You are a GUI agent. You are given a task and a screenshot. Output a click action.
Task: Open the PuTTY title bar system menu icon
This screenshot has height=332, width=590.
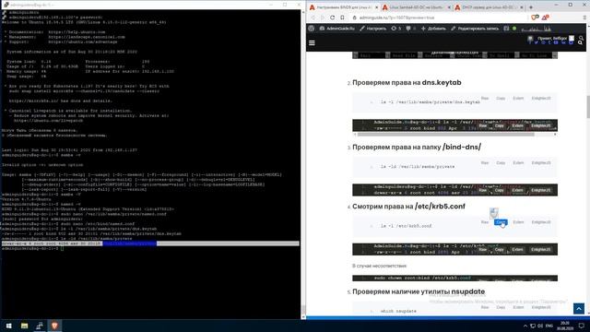6,5
